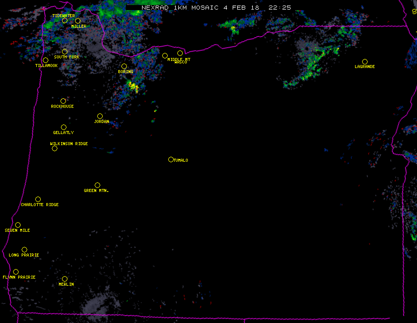Click the Wasco station circle marker
The image size is (417, 323).
click(x=180, y=53)
